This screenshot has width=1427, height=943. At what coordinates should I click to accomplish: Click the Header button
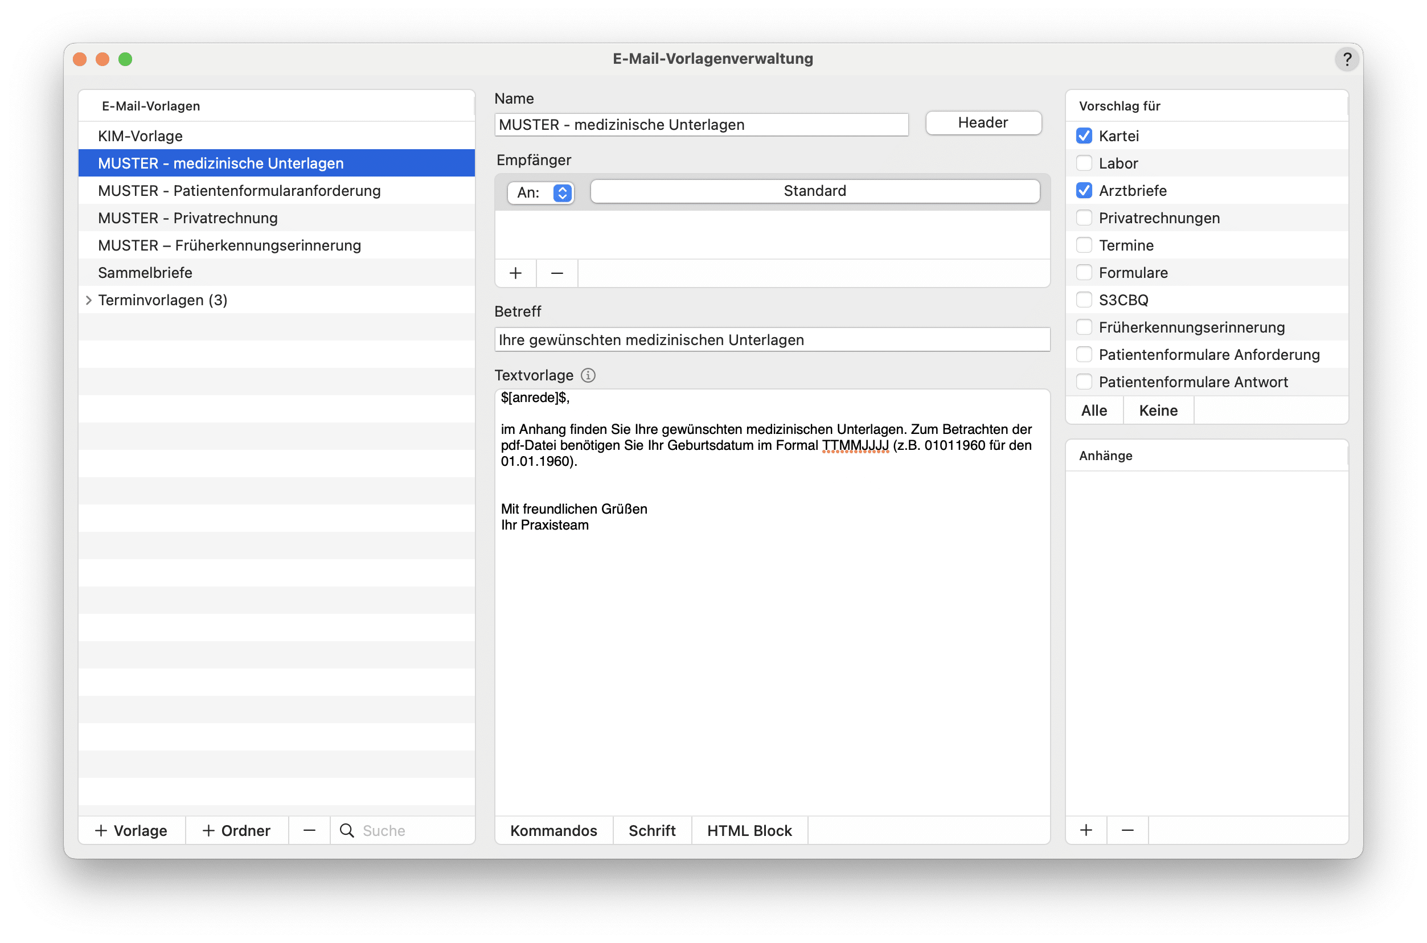[983, 122]
